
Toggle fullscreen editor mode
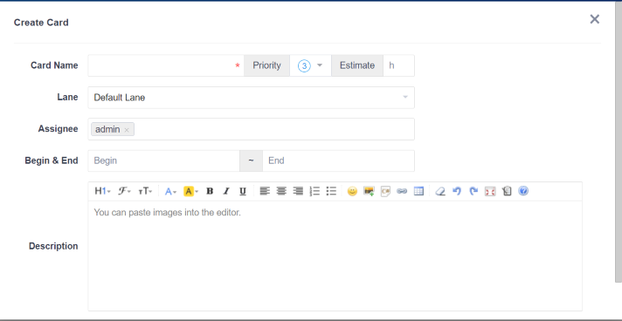490,191
